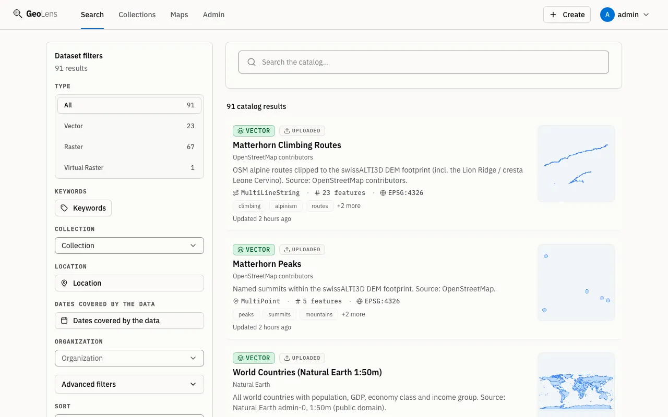The height and width of the screenshot is (417, 668).
Task: Filter datasets by Raster type
Action: coord(129,147)
